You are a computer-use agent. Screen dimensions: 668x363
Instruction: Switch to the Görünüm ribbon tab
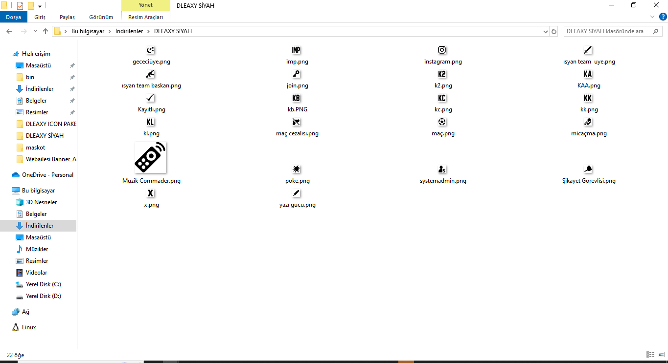[x=101, y=17]
